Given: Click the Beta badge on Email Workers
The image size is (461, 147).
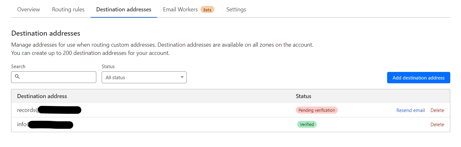Looking at the screenshot, I should (207, 9).
